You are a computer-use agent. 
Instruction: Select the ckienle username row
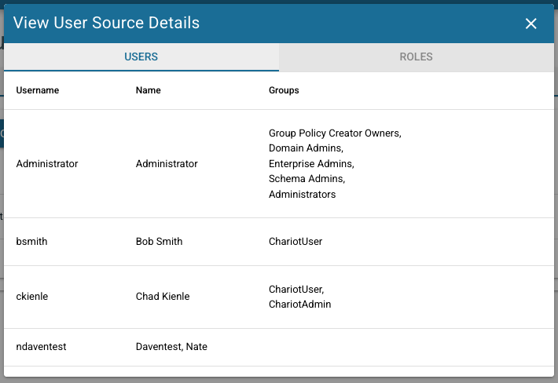(x=279, y=297)
